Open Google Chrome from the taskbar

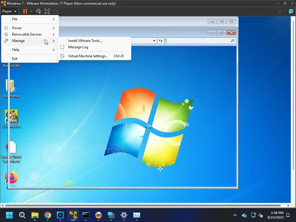[48, 215]
